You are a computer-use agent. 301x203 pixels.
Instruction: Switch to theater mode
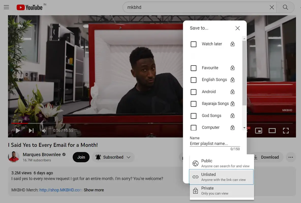272,131
